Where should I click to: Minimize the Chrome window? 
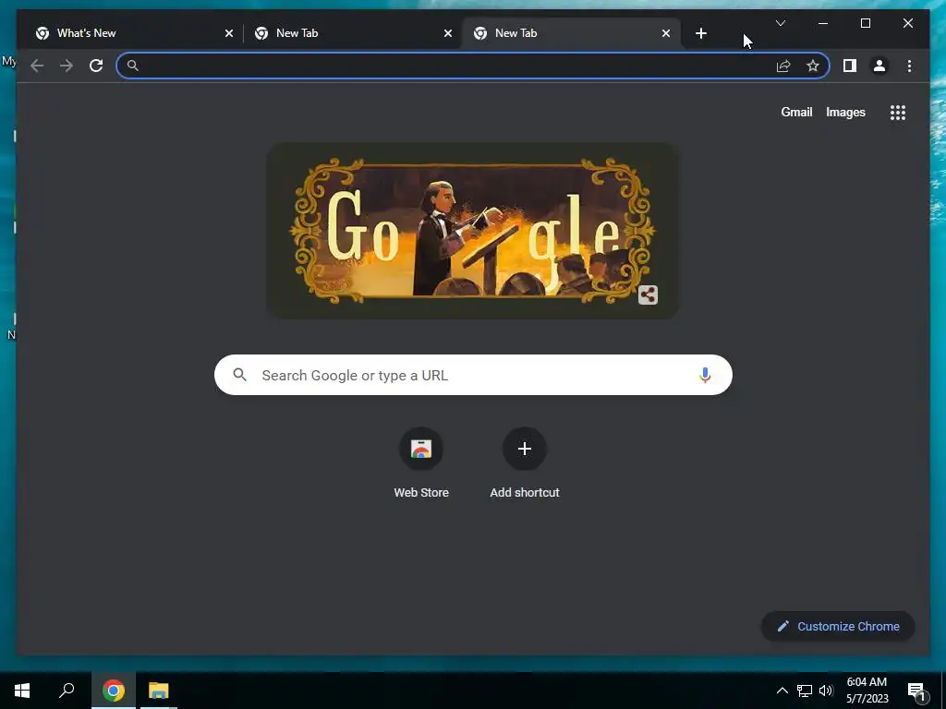point(823,23)
